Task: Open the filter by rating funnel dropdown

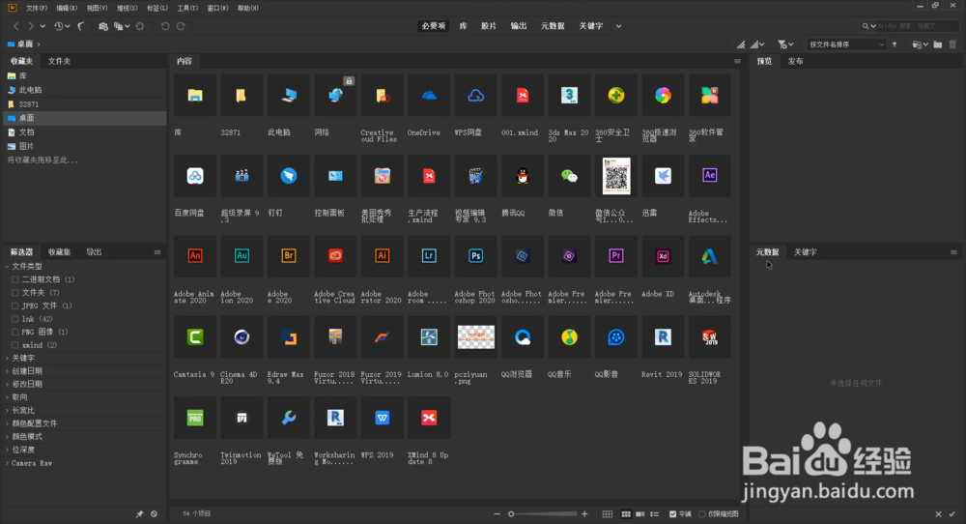Action: point(784,44)
